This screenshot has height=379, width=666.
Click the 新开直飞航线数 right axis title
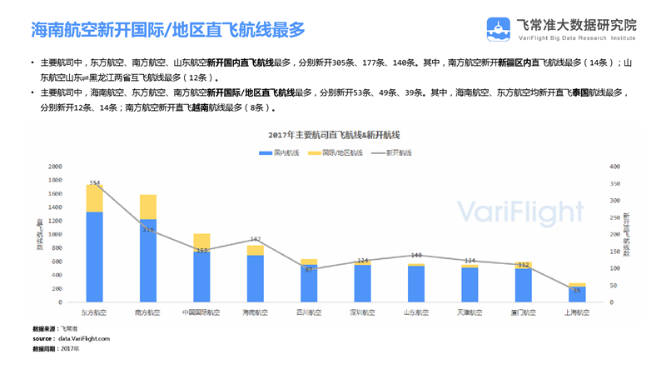click(627, 235)
